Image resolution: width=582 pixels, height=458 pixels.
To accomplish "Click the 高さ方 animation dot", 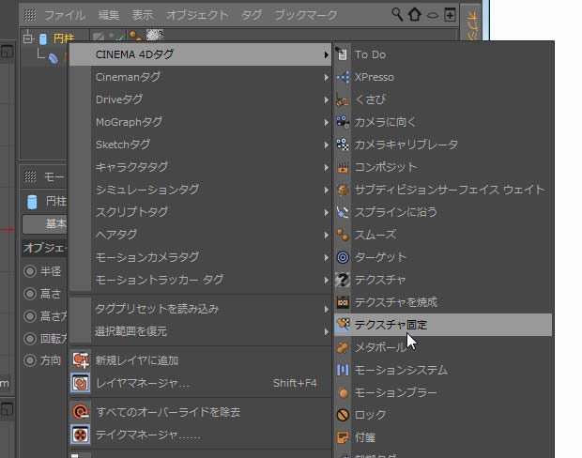I will [x=30, y=316].
